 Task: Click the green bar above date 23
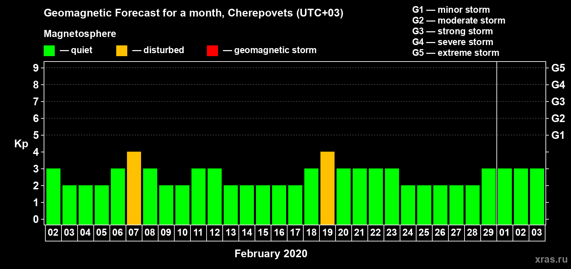tap(392, 196)
